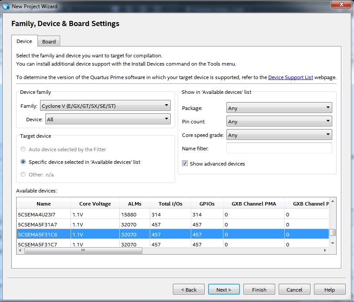Sort by ALMs column header

click(x=135, y=204)
